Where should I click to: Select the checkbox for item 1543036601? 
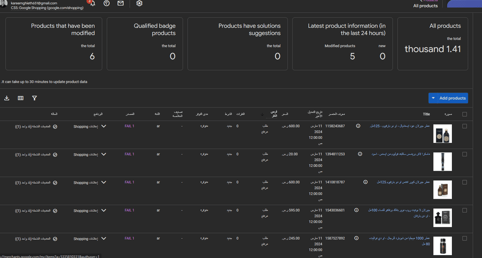tap(465, 211)
